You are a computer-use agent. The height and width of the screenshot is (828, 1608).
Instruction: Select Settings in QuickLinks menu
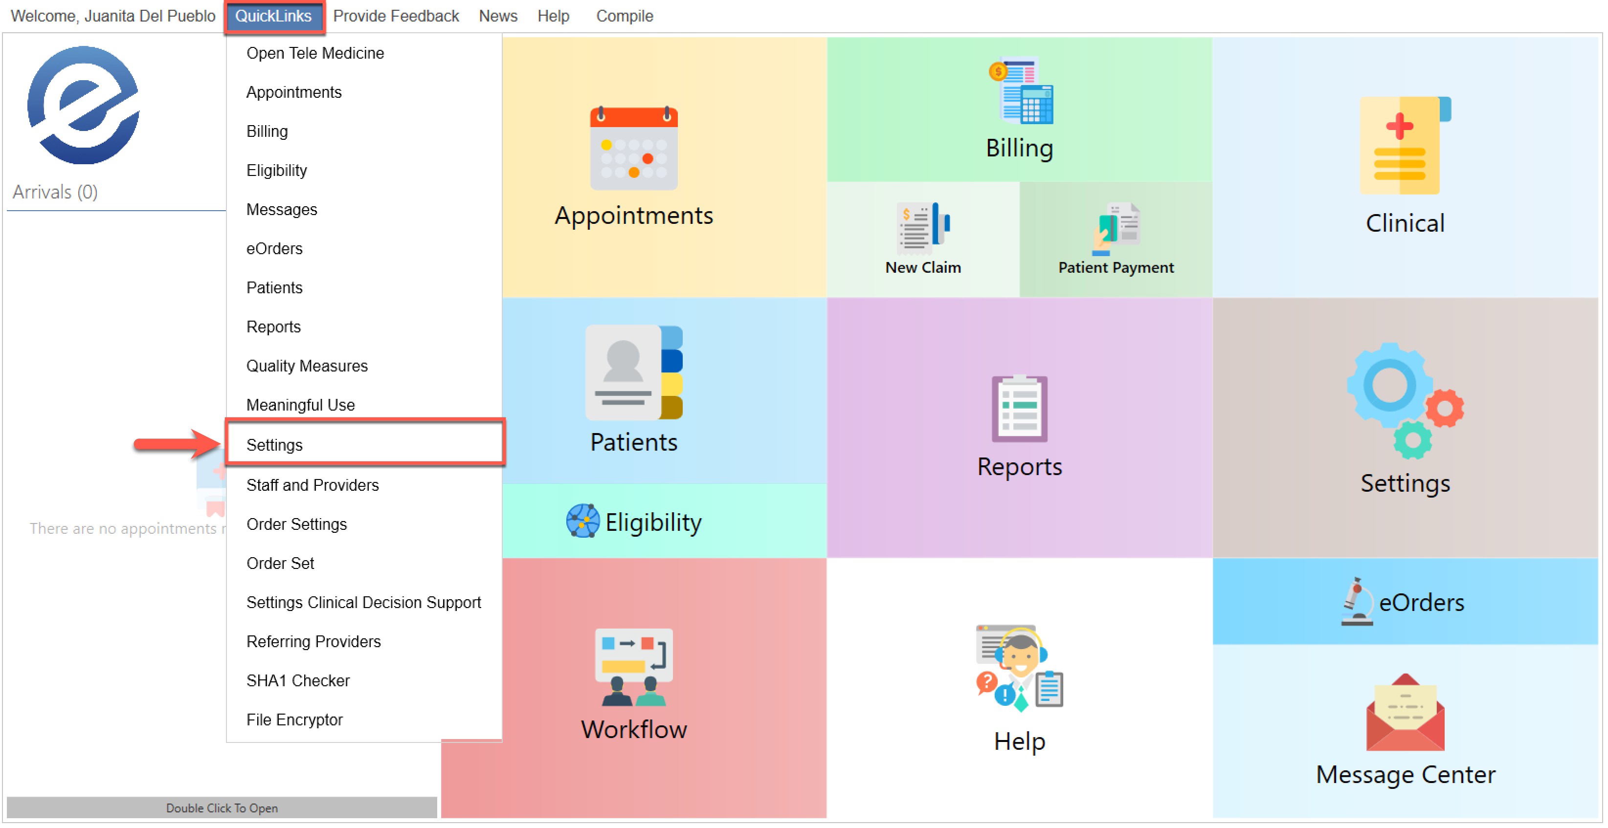275,445
